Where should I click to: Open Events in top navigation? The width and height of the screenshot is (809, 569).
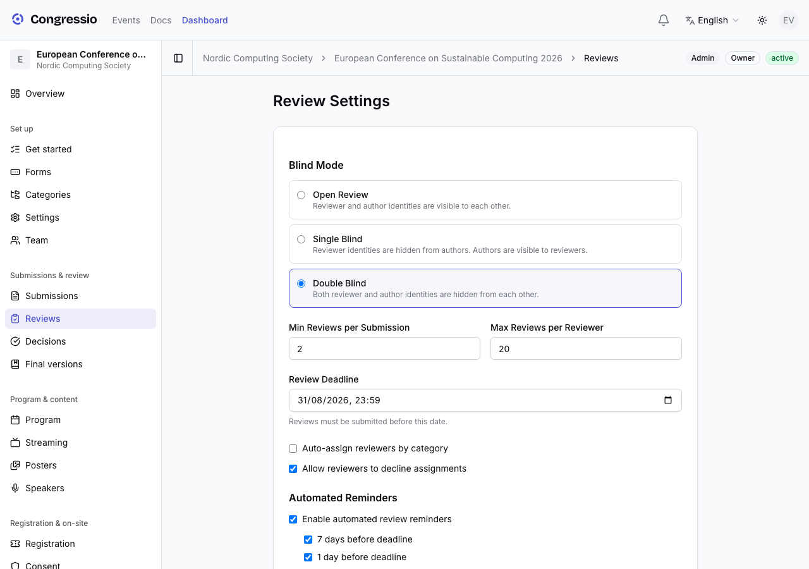[126, 20]
